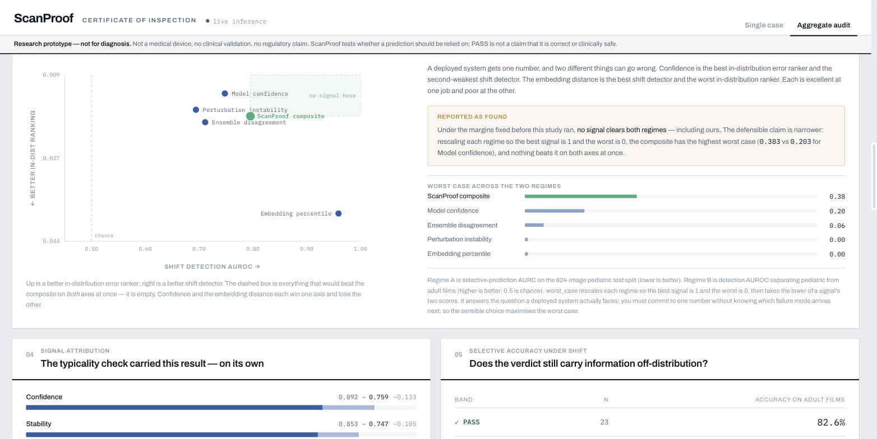877x439 pixels.
Task: Click the Confidence attribution bar
Action: (221, 408)
